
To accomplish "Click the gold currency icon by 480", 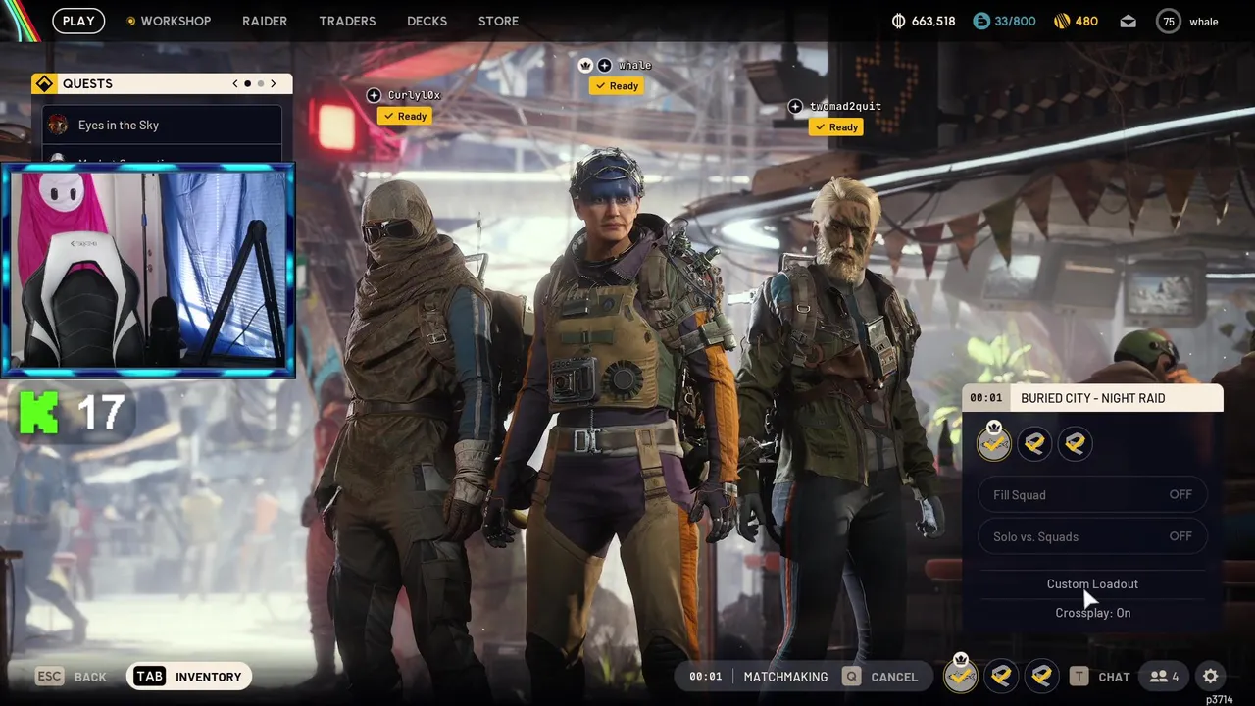I will pyautogui.click(x=1062, y=21).
